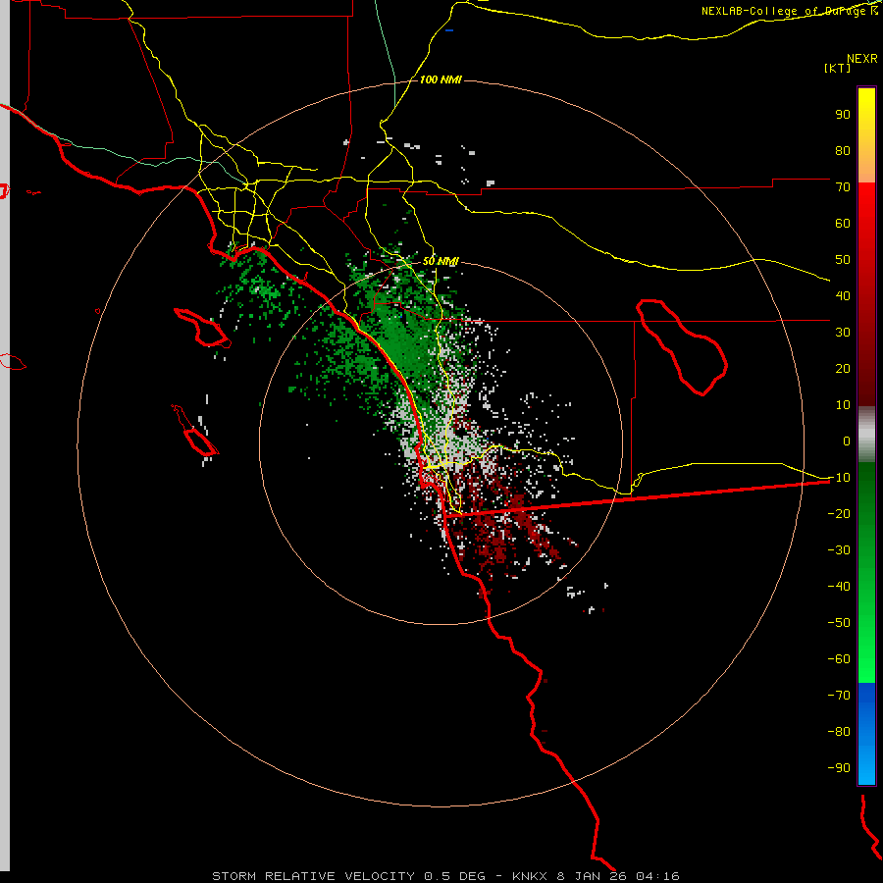This screenshot has width=883, height=883.
Task: Click the 80 value on the velocity scale
Action: click(843, 151)
